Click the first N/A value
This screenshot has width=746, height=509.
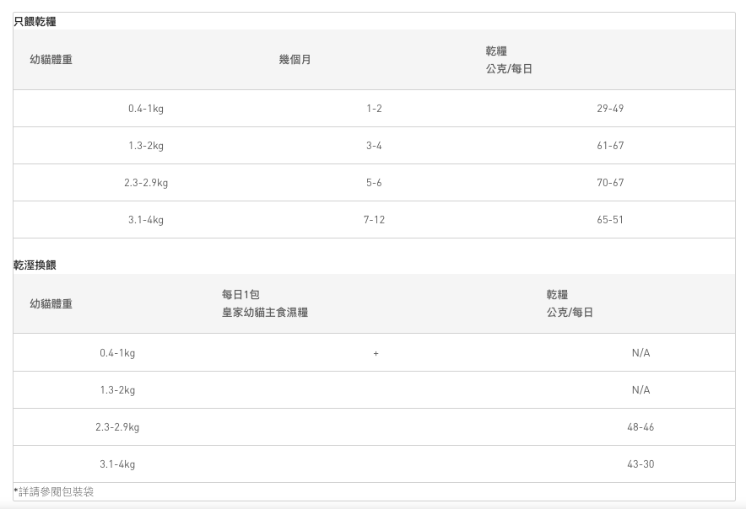641,353
